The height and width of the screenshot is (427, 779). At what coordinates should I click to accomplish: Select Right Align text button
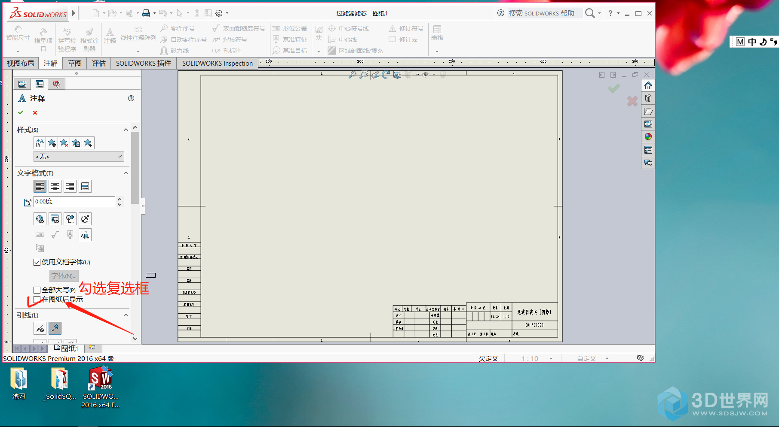[70, 186]
